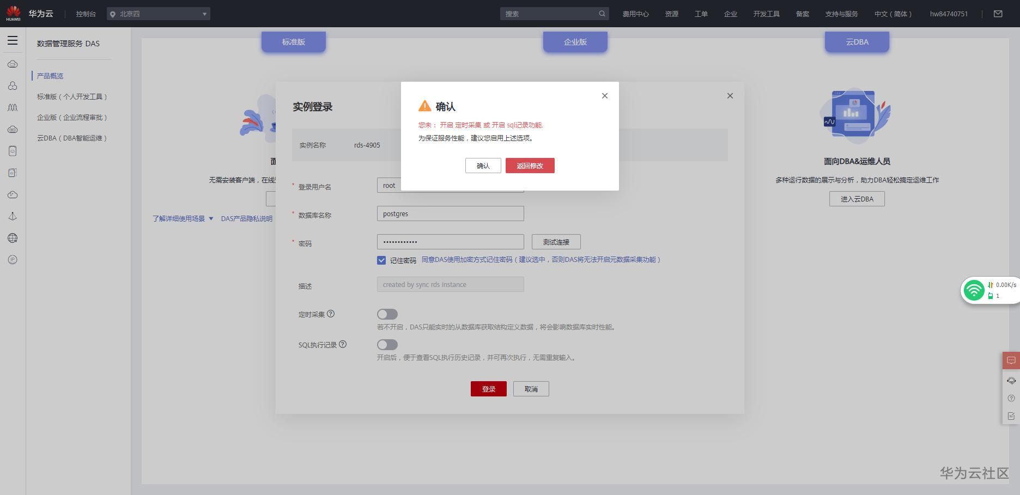Select the 企业版 card header
This screenshot has width=1020, height=495.
[575, 42]
